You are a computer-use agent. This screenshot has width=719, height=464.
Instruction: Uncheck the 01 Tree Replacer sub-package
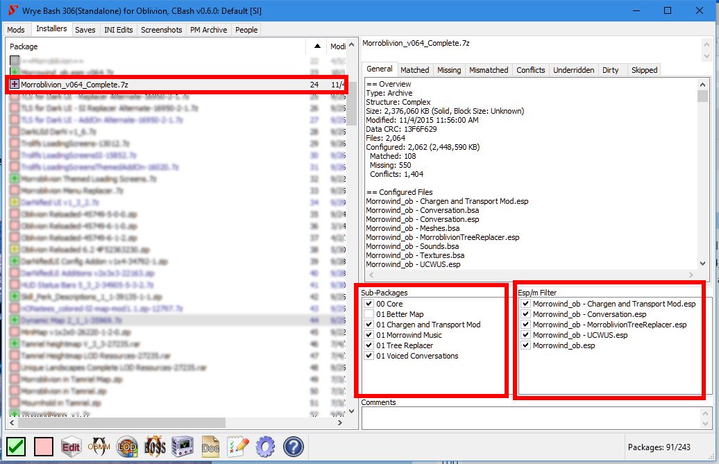tap(369, 345)
